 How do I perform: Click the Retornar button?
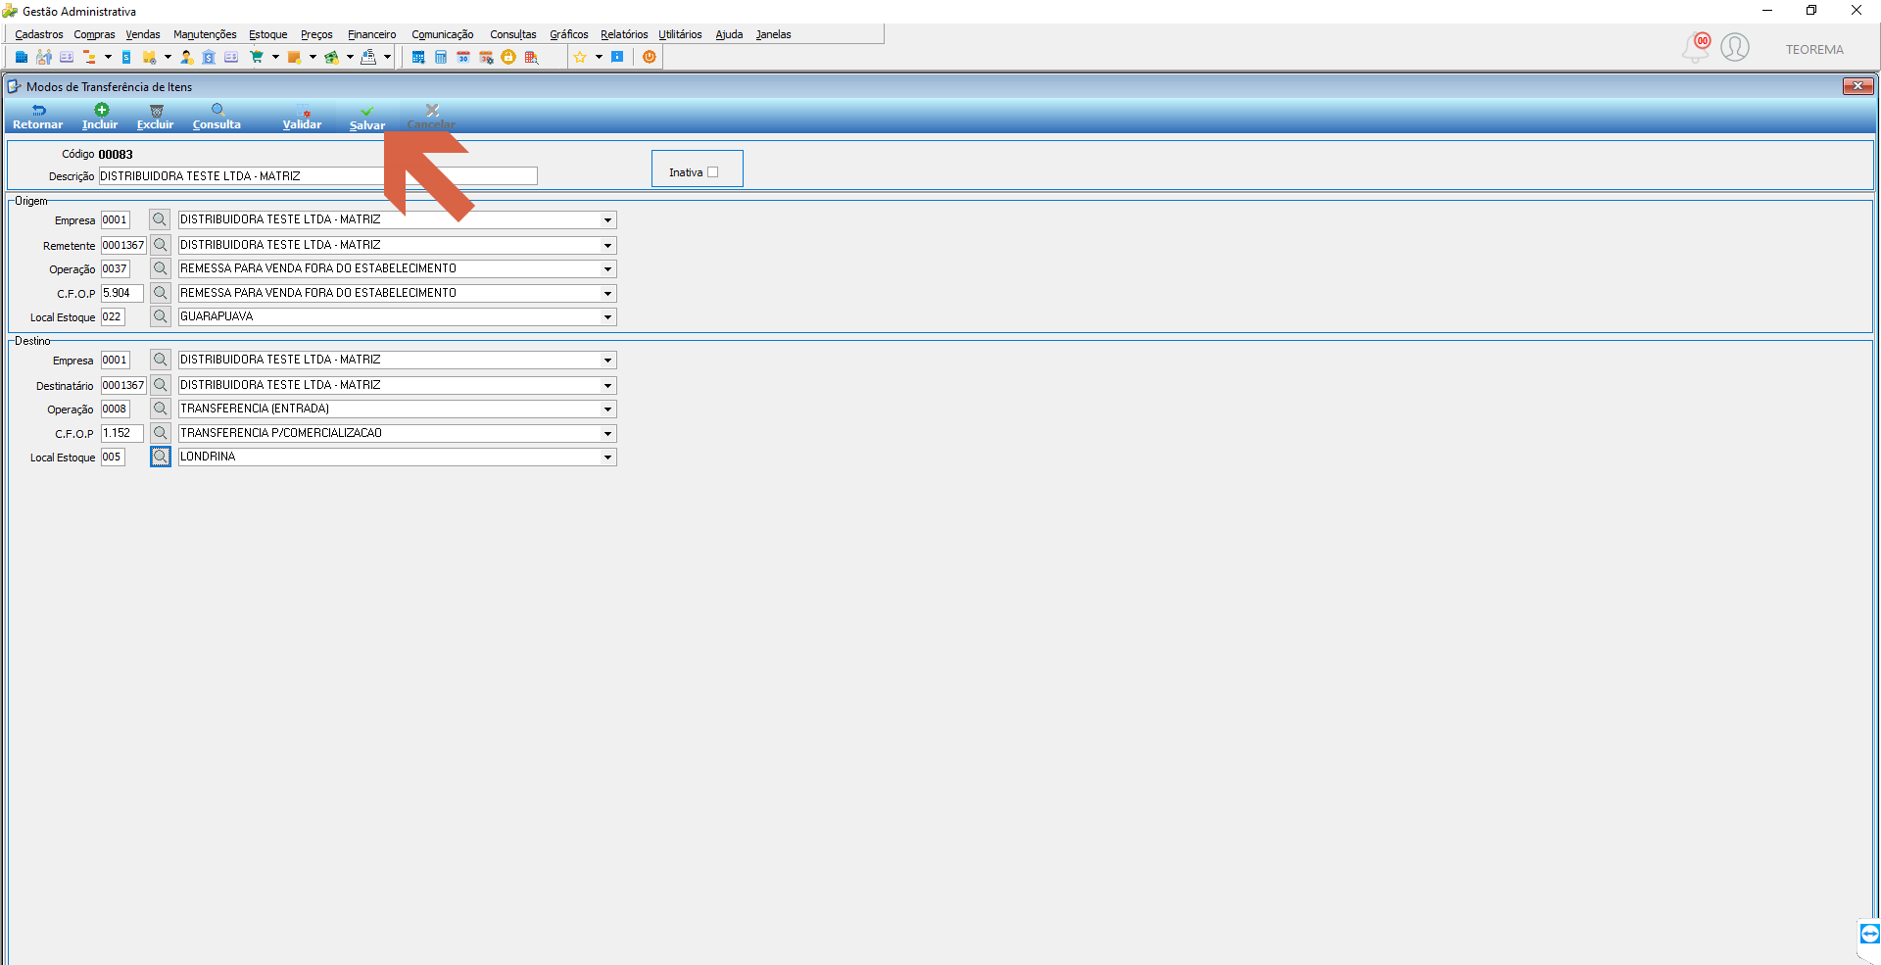(x=38, y=118)
